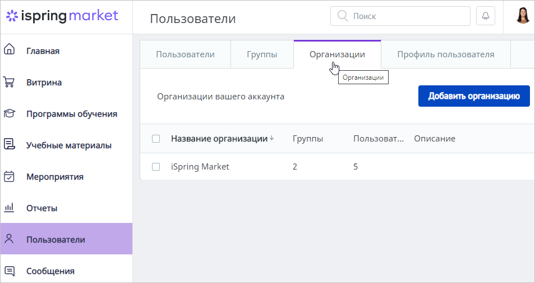
Task: Click the calendar icon beside Мероприятия
Action: pos(9,176)
